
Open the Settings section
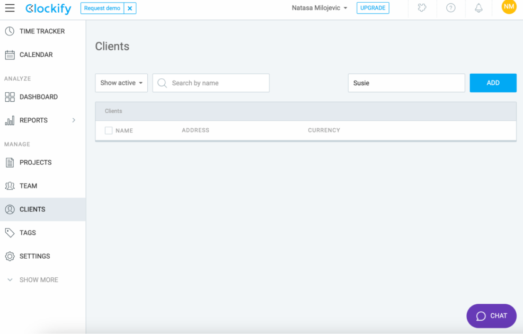[x=11, y=256]
